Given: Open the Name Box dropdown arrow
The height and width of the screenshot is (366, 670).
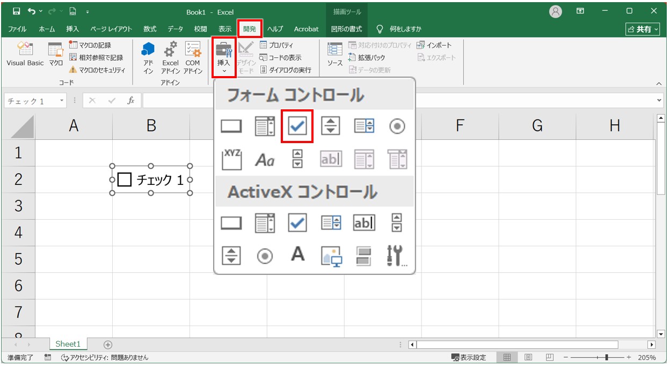Looking at the screenshot, I should (x=62, y=101).
